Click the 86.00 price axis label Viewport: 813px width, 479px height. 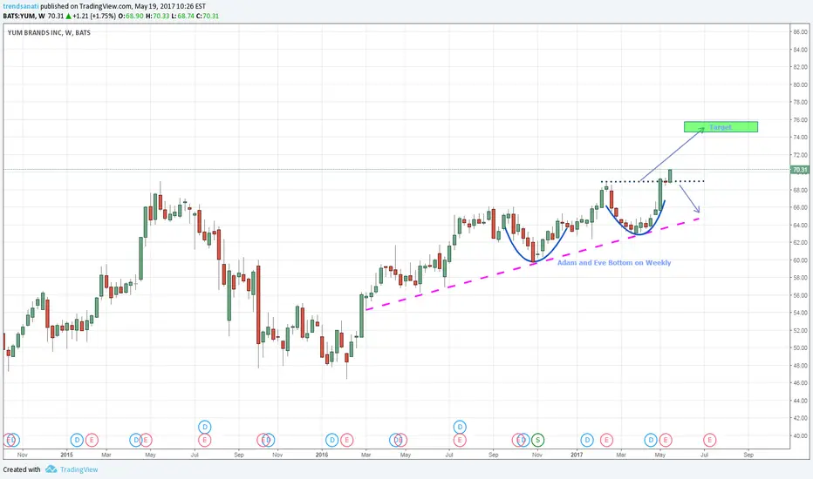pyautogui.click(x=800, y=32)
